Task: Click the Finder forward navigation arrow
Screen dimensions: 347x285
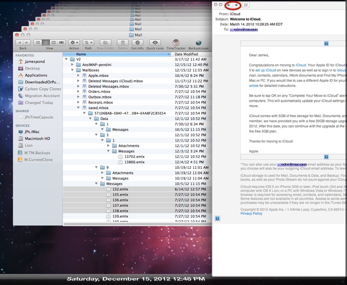Action: point(27,43)
